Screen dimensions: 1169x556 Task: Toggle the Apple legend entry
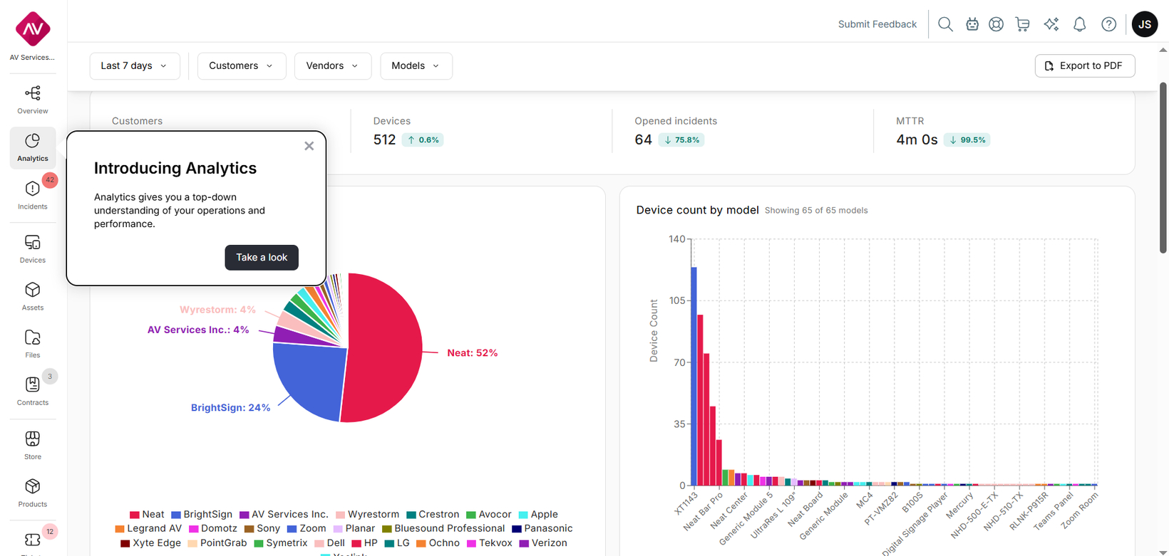pyautogui.click(x=538, y=515)
